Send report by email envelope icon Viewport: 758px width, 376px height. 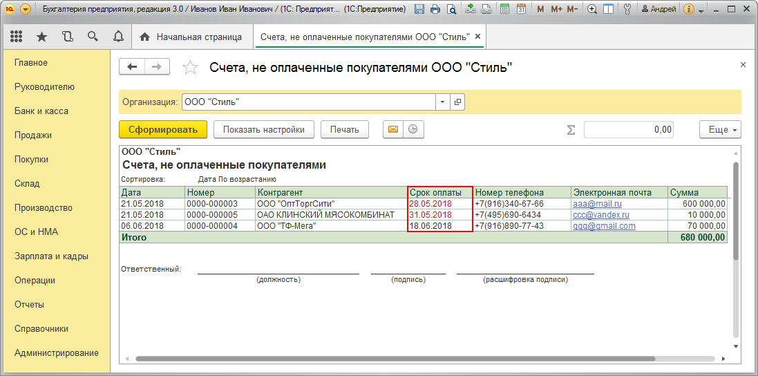pos(393,129)
